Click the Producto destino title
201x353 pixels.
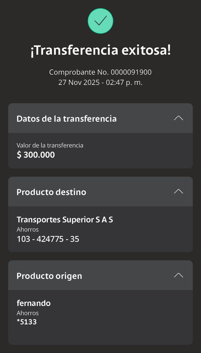click(51, 192)
